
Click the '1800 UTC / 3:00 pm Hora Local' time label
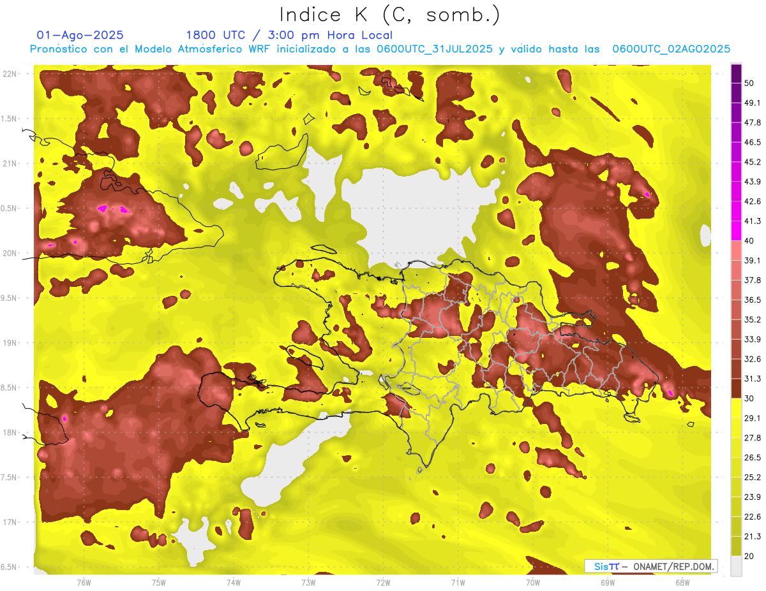(289, 35)
